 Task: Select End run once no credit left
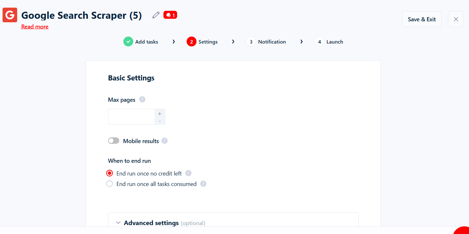point(109,173)
